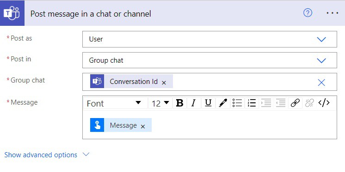Open the three-dot more options menu
This screenshot has height=172, width=345.
pos(332,13)
